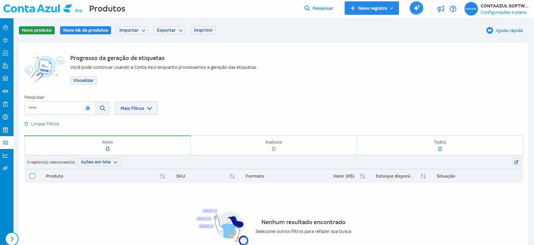
Task: Expand the Importar dropdown
Action: point(132,30)
